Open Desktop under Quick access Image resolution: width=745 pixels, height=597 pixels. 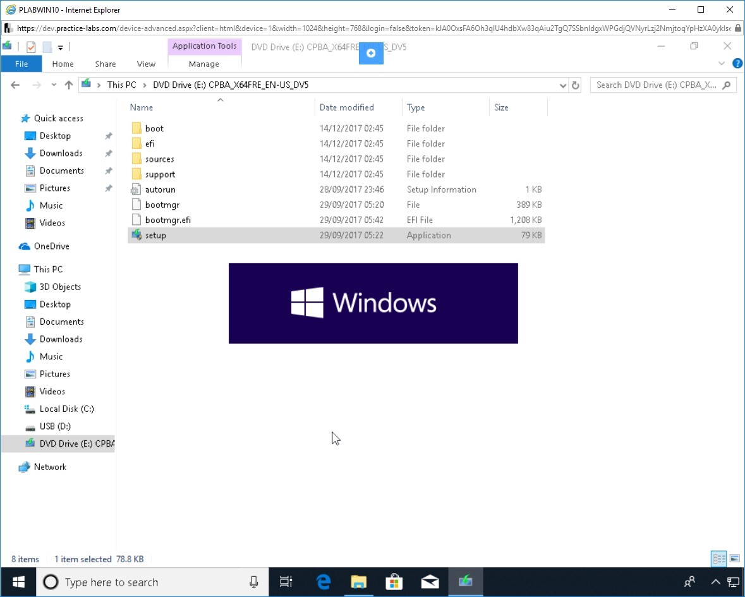pyautogui.click(x=55, y=136)
